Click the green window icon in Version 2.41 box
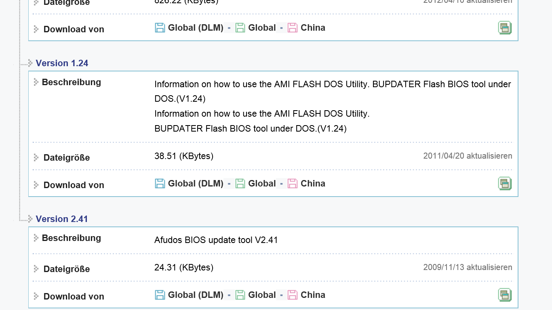 [505, 295]
